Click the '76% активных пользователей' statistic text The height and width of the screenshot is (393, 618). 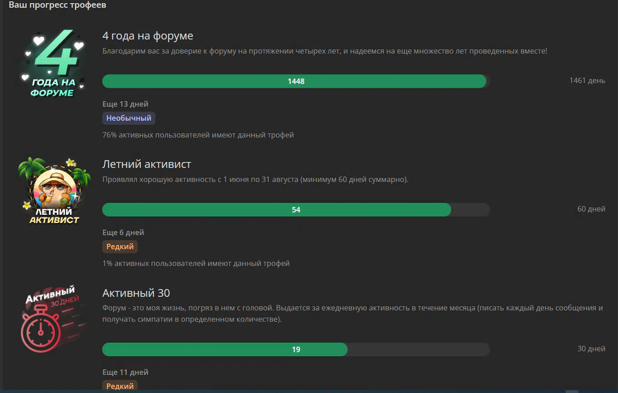pyautogui.click(x=198, y=135)
